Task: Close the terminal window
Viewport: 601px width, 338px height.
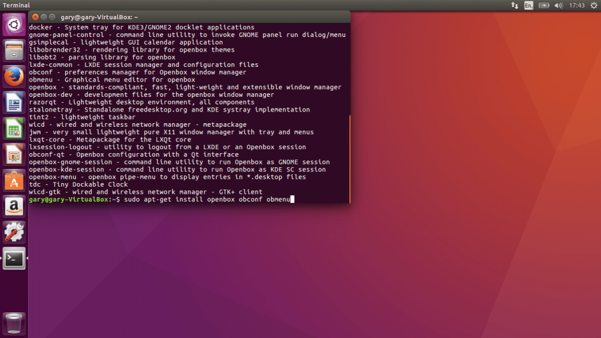Action: [x=35, y=17]
